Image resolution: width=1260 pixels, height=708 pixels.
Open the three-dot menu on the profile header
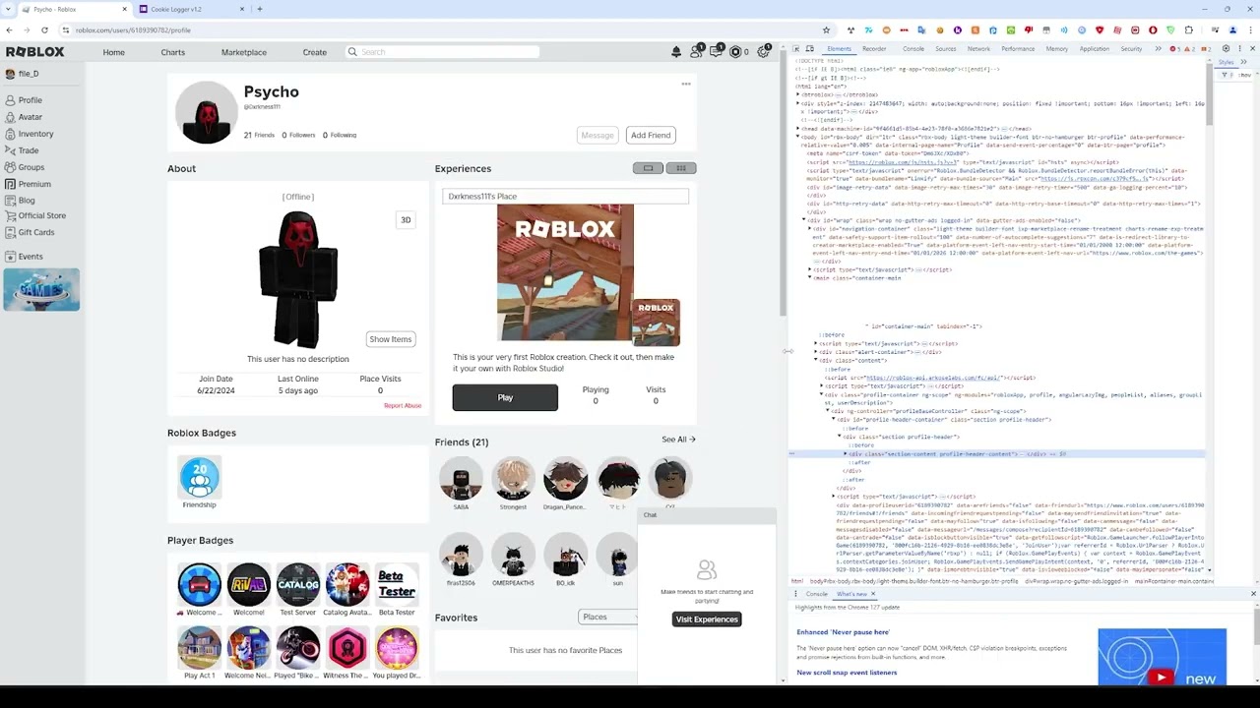coord(686,84)
